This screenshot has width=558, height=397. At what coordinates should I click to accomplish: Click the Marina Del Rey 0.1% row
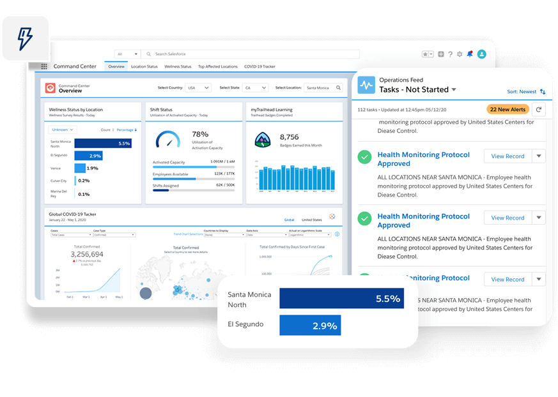[x=70, y=194]
